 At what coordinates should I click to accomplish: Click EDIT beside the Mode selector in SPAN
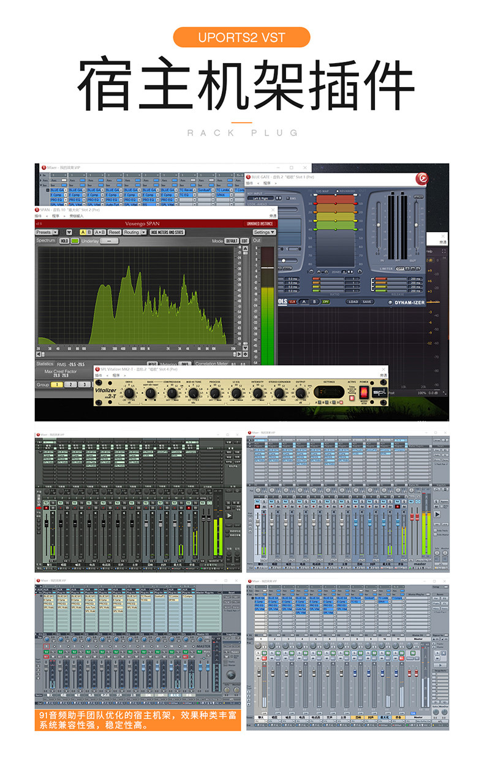click(245, 241)
